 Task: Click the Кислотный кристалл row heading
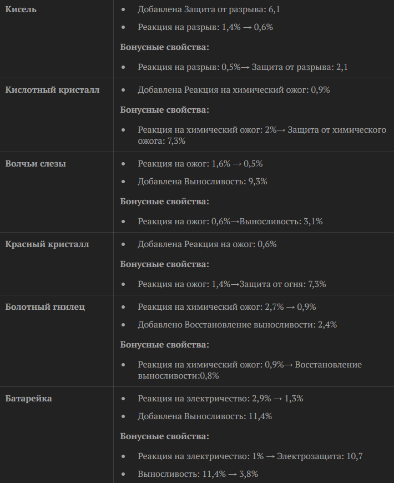[x=52, y=90]
